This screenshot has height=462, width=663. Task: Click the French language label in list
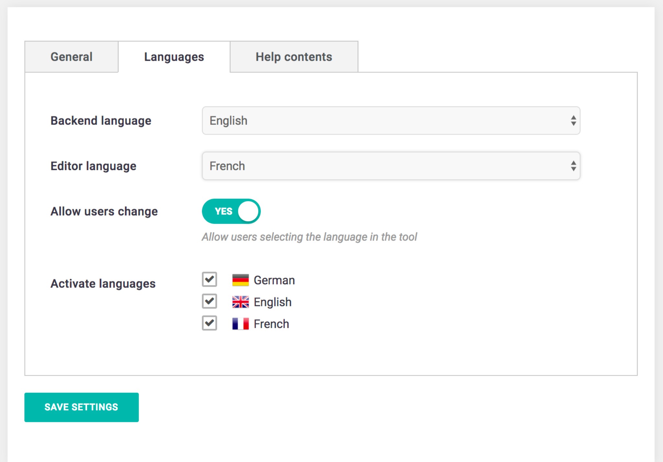click(271, 324)
